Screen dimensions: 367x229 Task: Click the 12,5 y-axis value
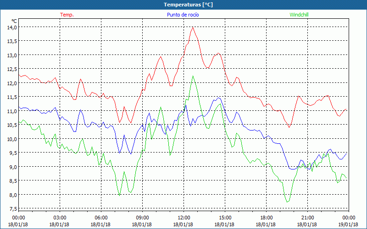pyautogui.click(x=12, y=69)
